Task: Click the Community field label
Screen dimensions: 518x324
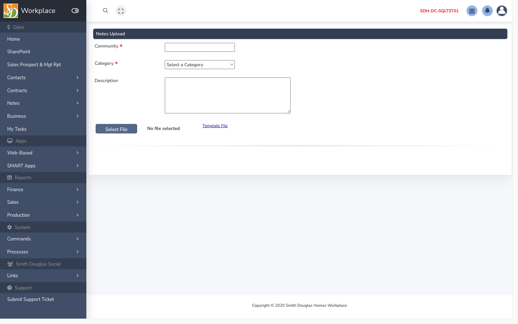Action: tap(106, 46)
